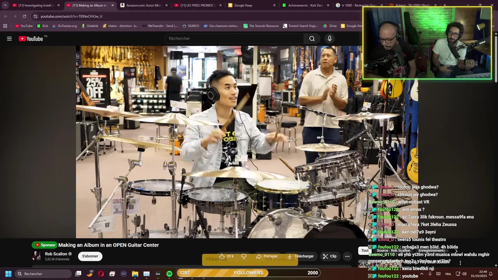Viewport: 498px width, 280px height.
Task: Close the Making an Album tab
Action: click(x=112, y=5)
